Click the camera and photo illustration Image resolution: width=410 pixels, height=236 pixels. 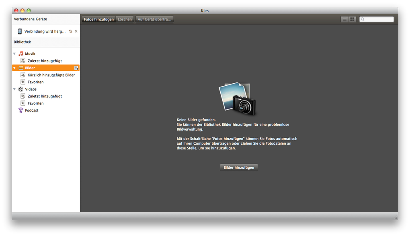[238, 99]
